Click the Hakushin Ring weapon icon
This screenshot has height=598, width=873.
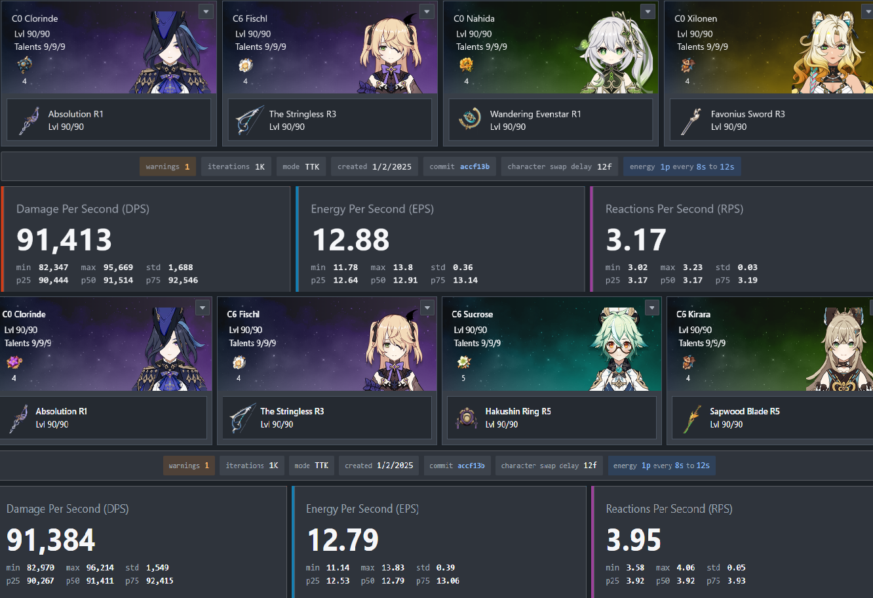point(466,418)
